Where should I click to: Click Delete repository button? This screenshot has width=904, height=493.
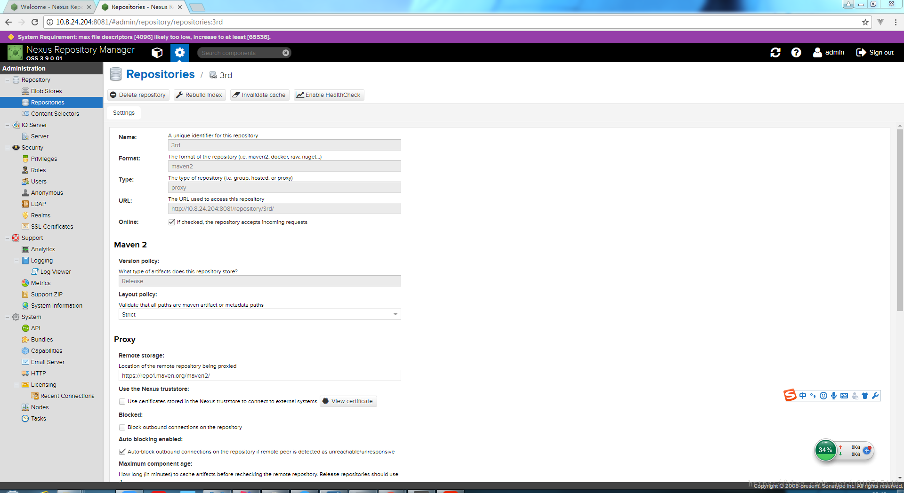138,95
